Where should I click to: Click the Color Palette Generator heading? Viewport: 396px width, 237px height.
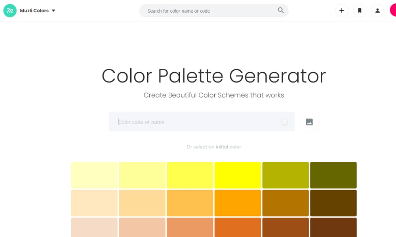click(214, 76)
